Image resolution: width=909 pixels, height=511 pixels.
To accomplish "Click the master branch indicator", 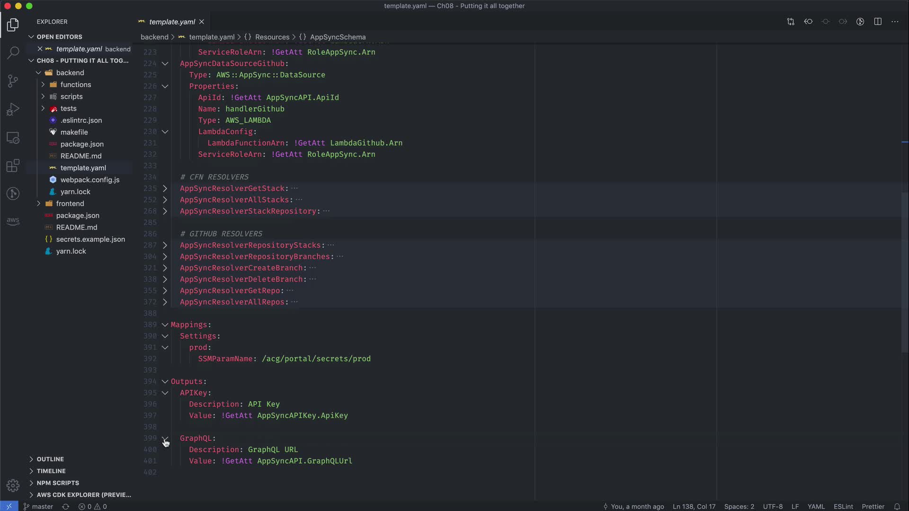I will (x=38, y=506).
